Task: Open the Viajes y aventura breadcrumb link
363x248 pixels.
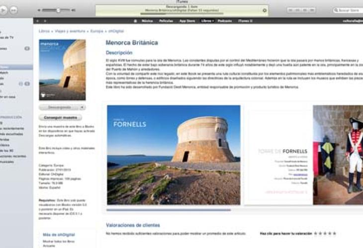Action: click(x=66, y=31)
